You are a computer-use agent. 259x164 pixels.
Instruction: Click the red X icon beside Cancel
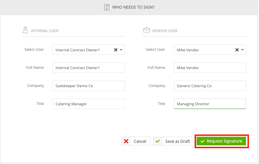click(x=126, y=141)
